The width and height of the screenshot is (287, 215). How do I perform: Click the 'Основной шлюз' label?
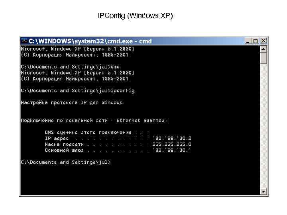(x=64, y=150)
